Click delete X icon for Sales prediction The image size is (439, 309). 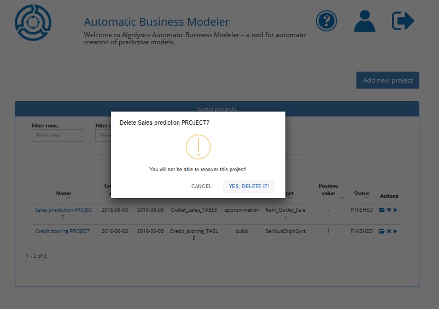(389, 210)
